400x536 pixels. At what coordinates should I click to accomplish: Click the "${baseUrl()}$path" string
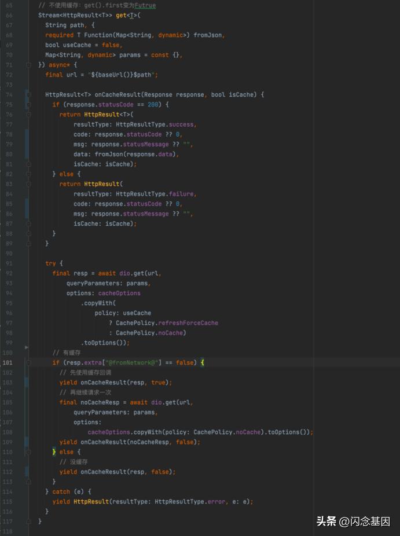[121, 75]
